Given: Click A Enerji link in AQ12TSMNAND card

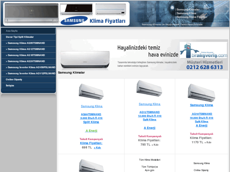Looking at the screenshot, I should pos(149,128).
